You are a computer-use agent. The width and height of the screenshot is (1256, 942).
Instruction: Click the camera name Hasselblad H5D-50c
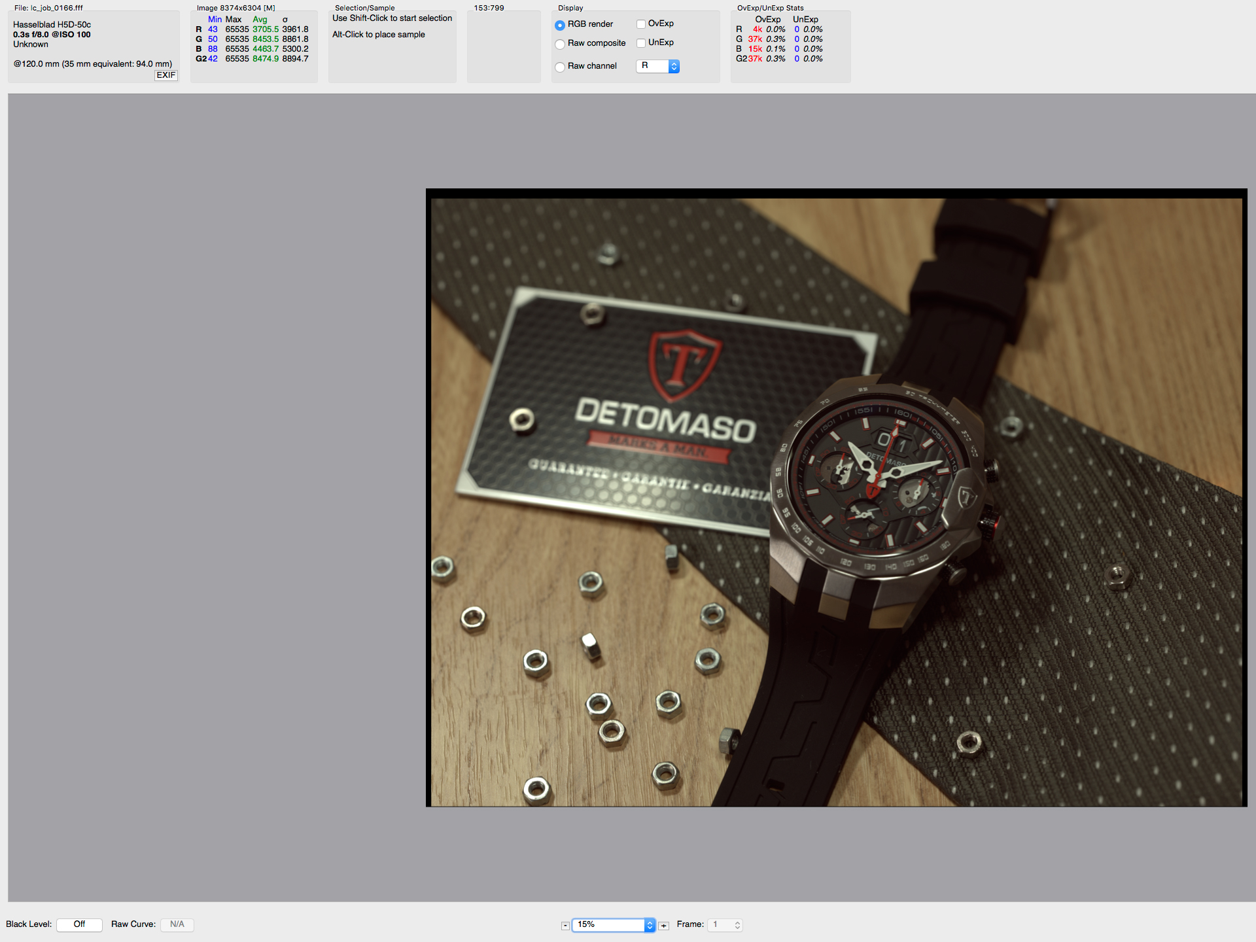point(52,25)
